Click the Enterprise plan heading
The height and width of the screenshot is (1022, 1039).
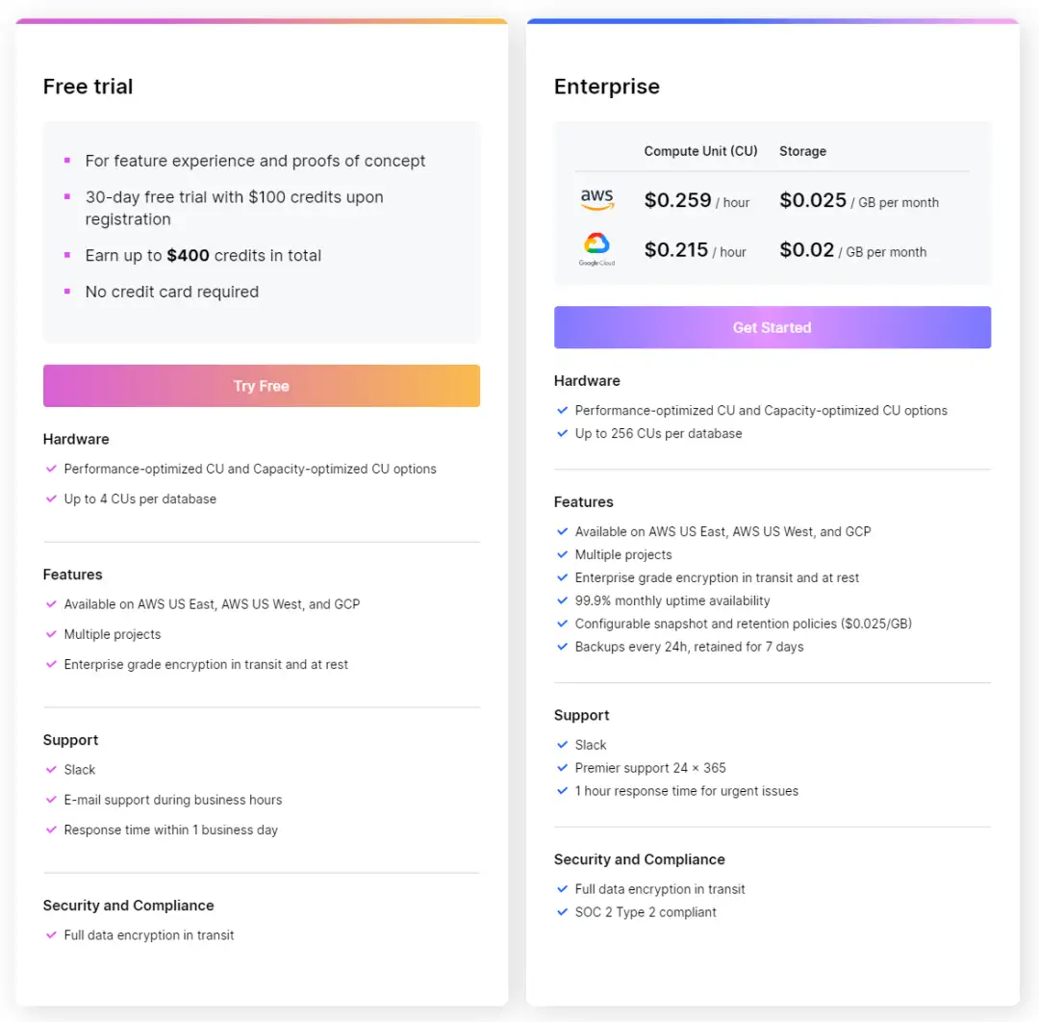click(606, 87)
